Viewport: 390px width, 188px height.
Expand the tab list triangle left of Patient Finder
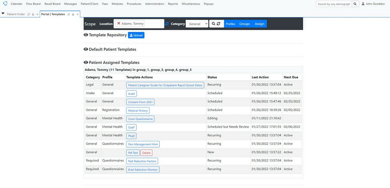click(x=3, y=14)
